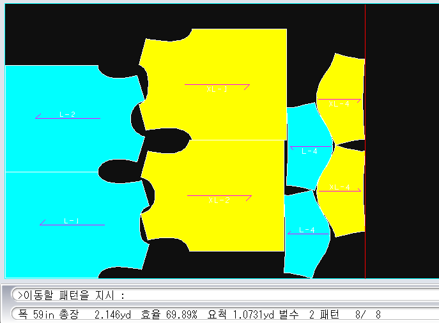Click the grain line arrow on XL-1
Screen dimensions: 439x323
tap(217, 85)
